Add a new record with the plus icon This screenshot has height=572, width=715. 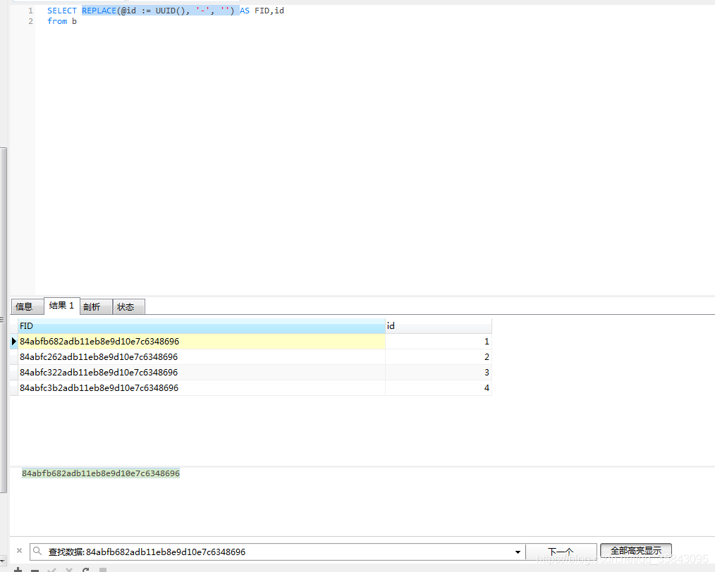pos(18,569)
